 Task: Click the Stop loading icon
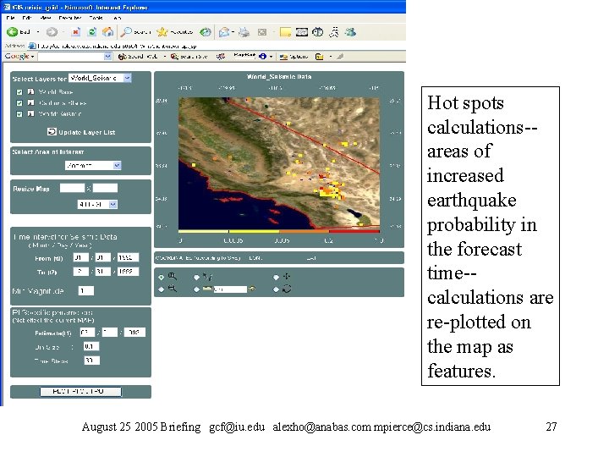pos(76,32)
